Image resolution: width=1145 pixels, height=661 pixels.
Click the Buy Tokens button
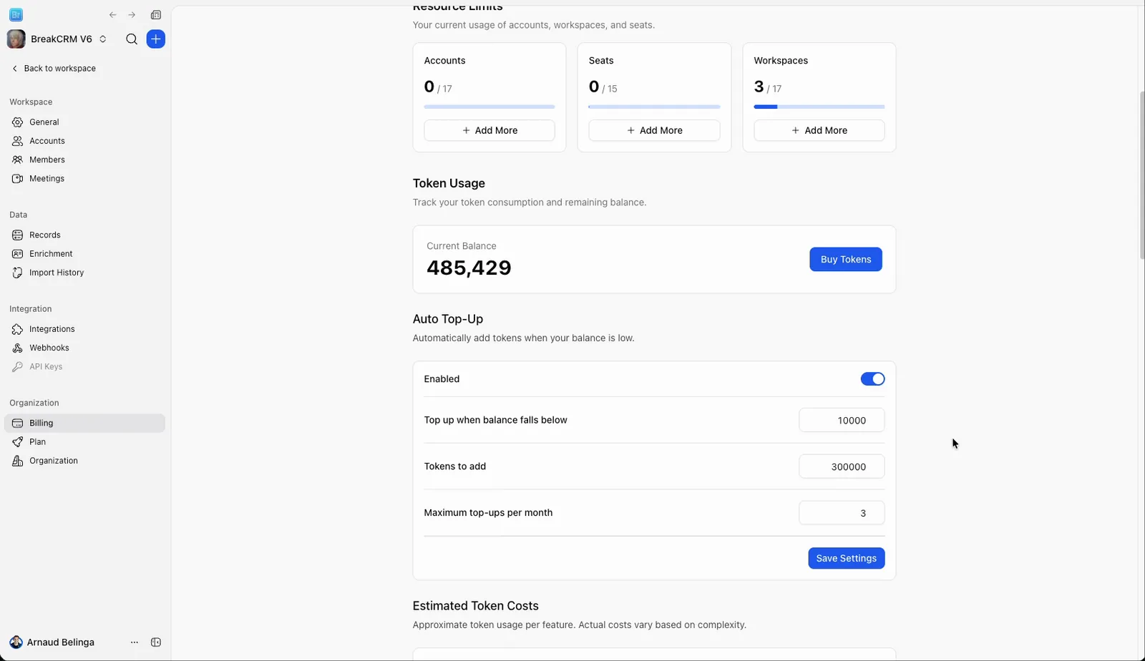pos(846,260)
